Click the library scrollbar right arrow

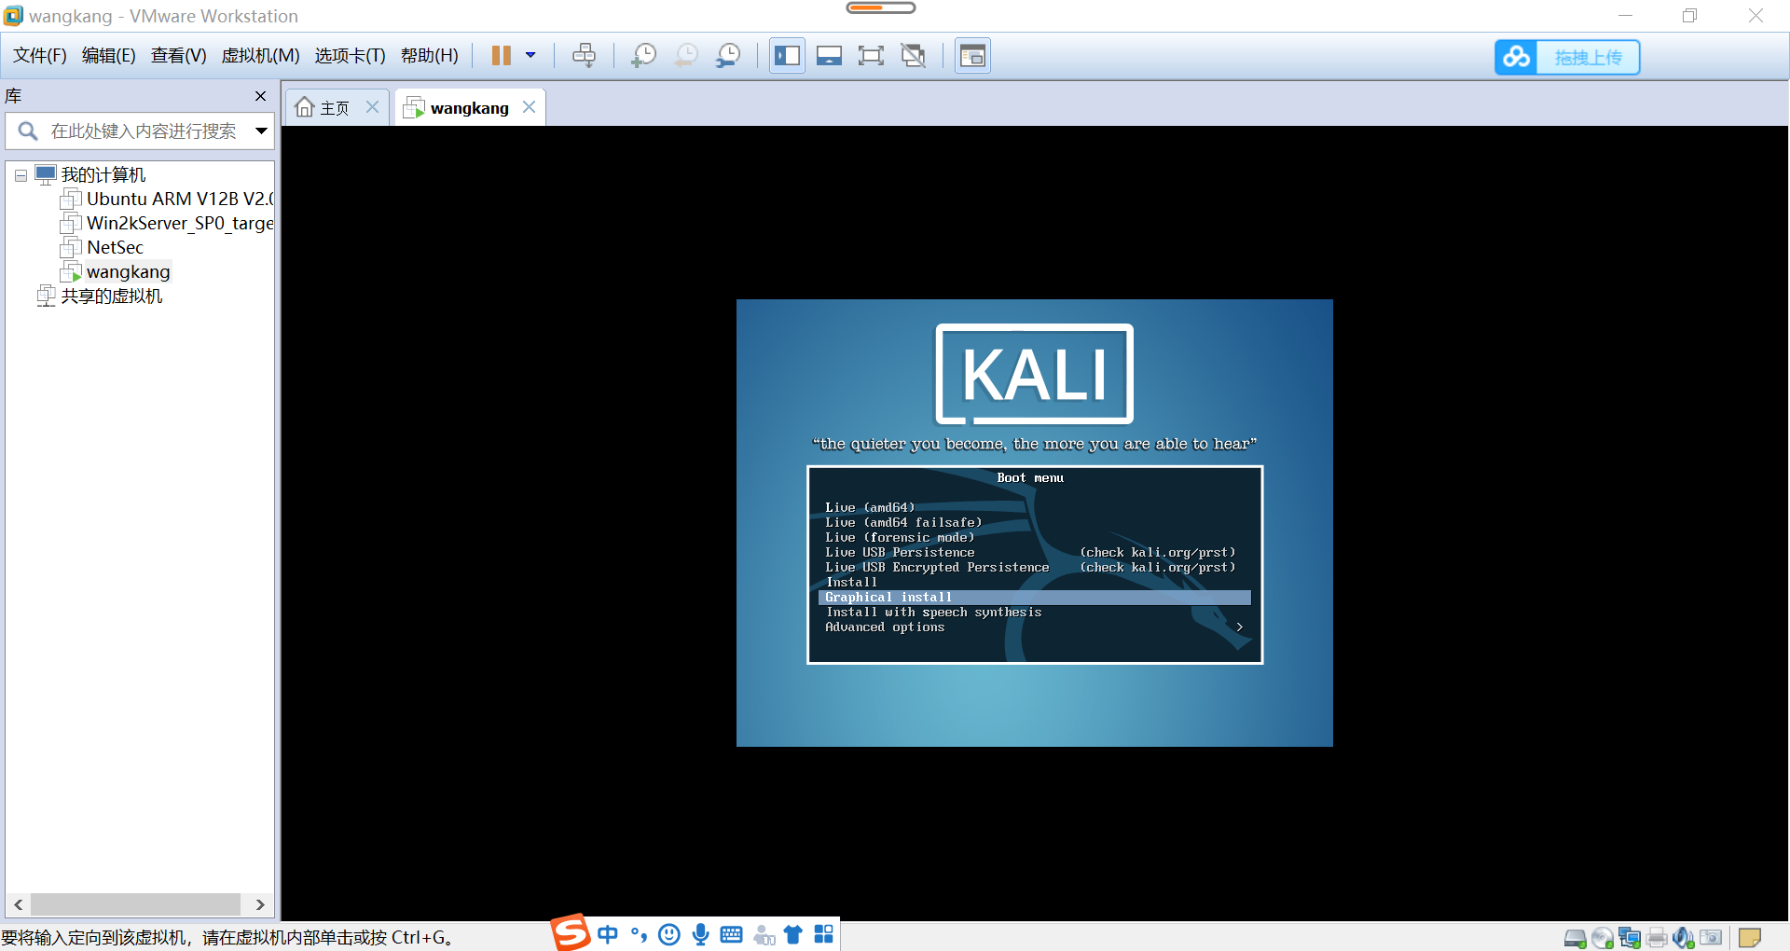click(260, 904)
